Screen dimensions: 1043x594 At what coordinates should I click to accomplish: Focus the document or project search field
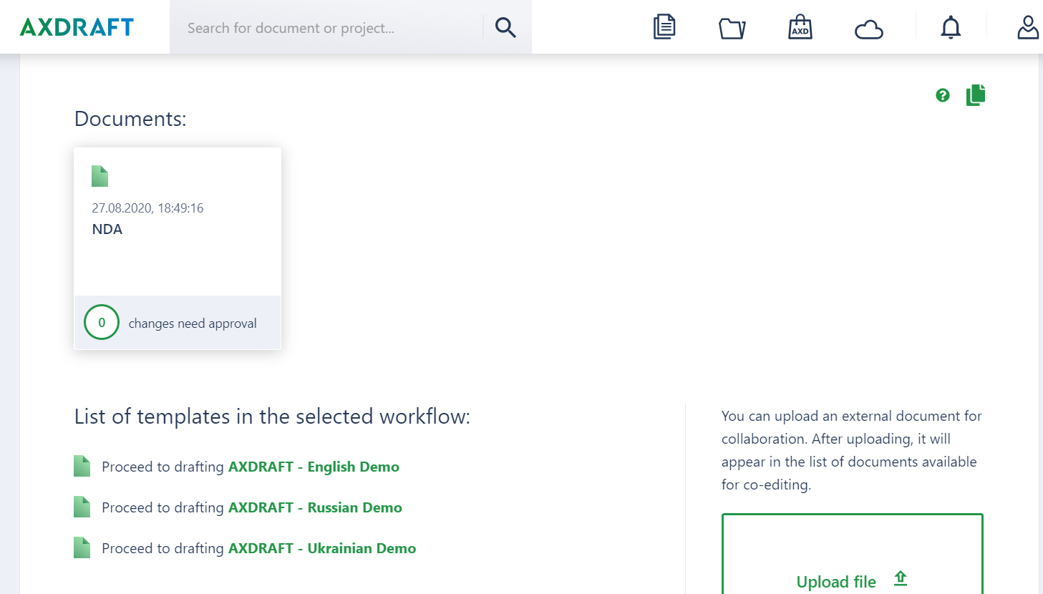point(326,27)
